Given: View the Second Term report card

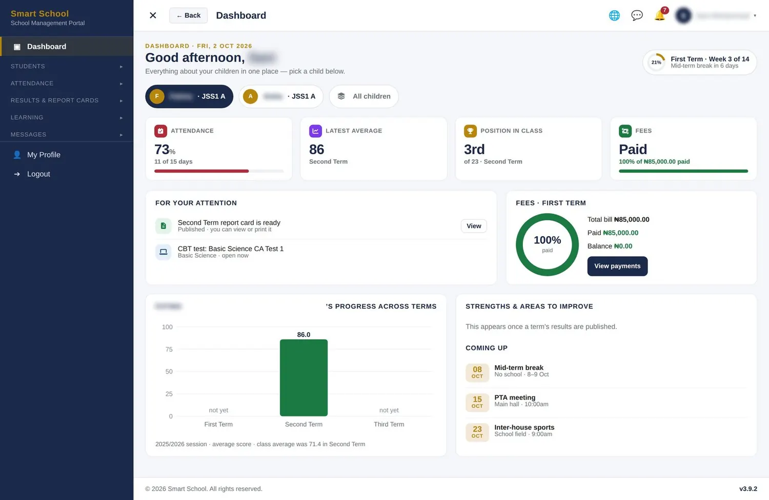Looking at the screenshot, I should (x=474, y=226).
